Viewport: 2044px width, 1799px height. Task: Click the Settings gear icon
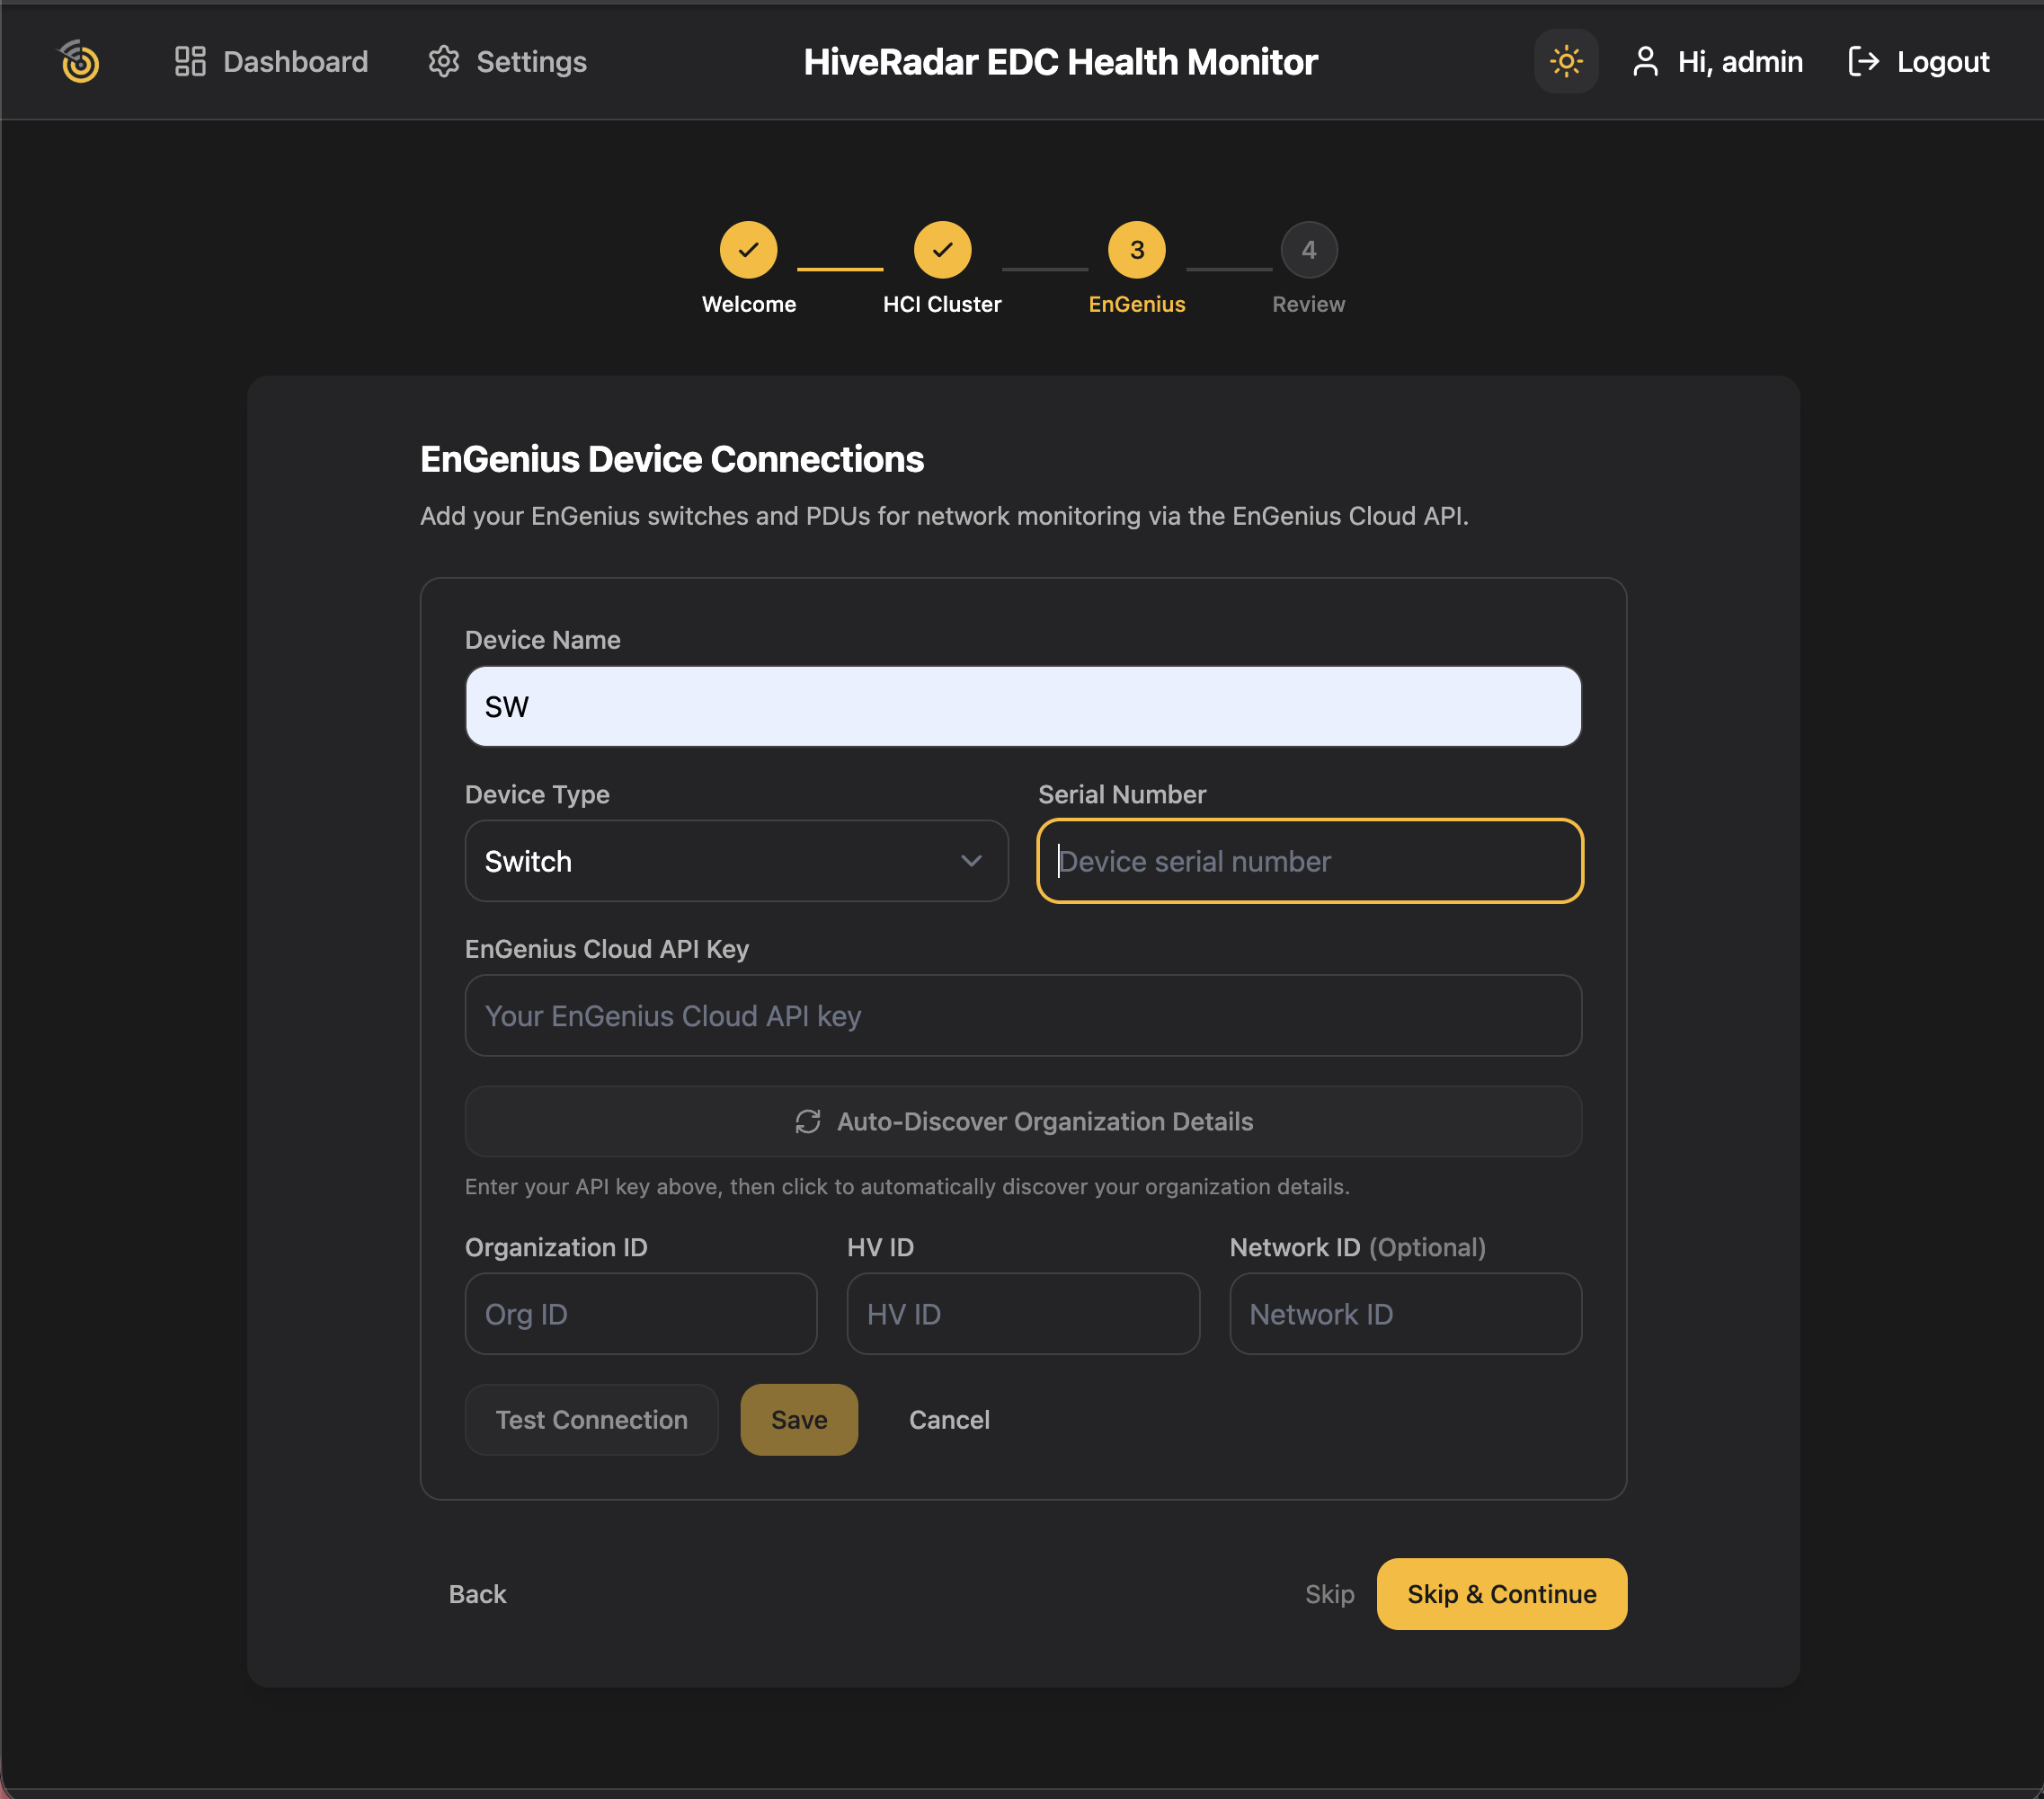(x=443, y=62)
